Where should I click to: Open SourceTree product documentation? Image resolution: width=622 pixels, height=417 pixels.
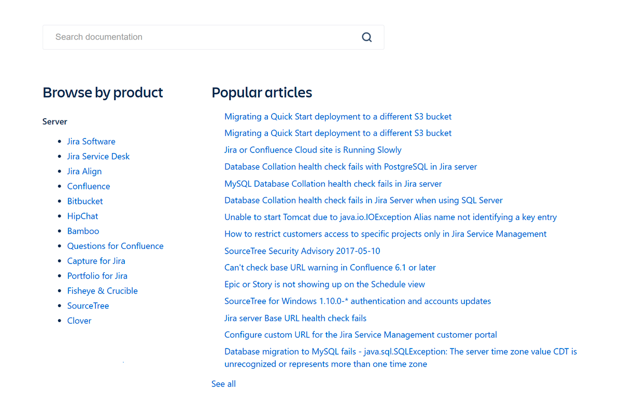(88, 306)
